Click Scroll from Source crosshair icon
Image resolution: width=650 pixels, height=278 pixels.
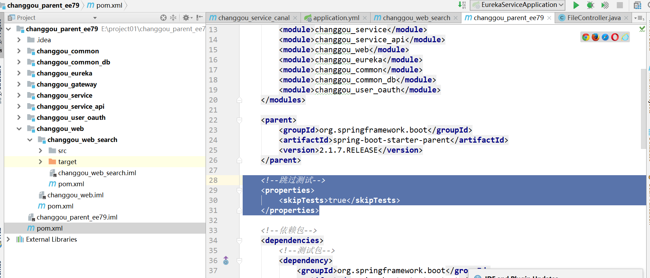(163, 18)
